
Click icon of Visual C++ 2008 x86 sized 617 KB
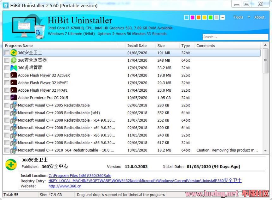(x=14, y=142)
